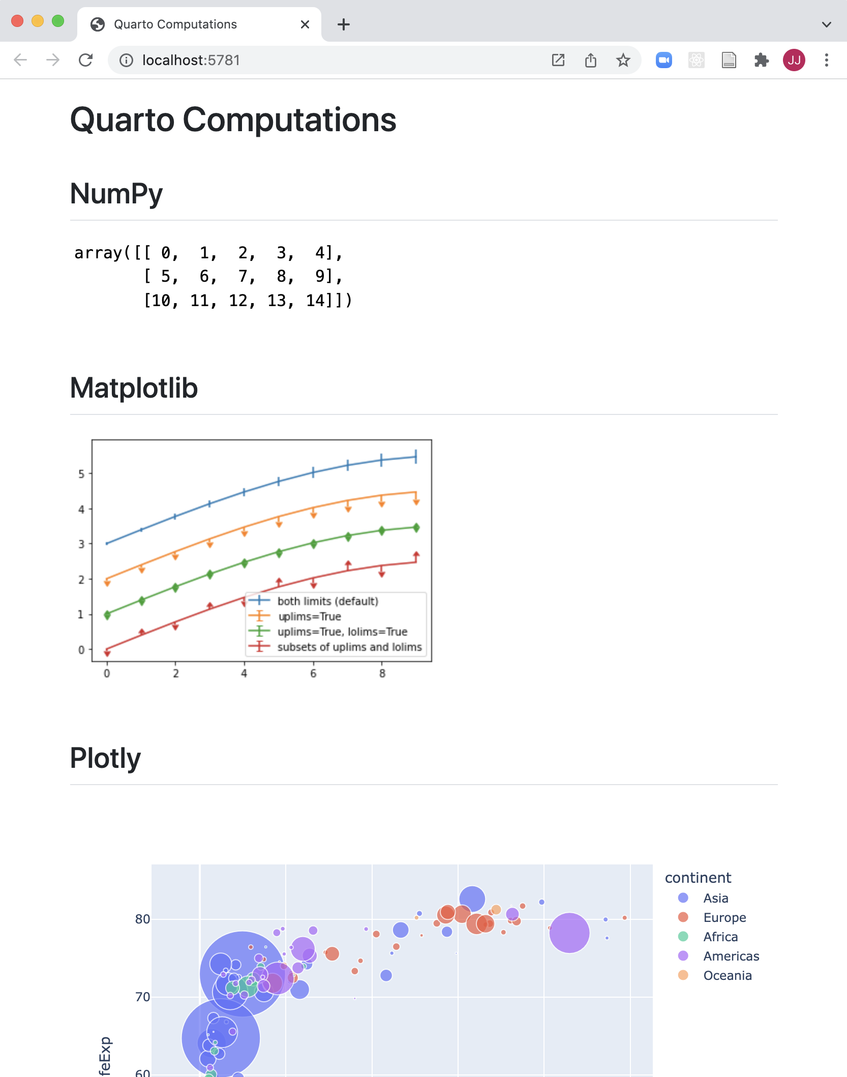Hide Europe points via the legend

pyautogui.click(x=724, y=917)
